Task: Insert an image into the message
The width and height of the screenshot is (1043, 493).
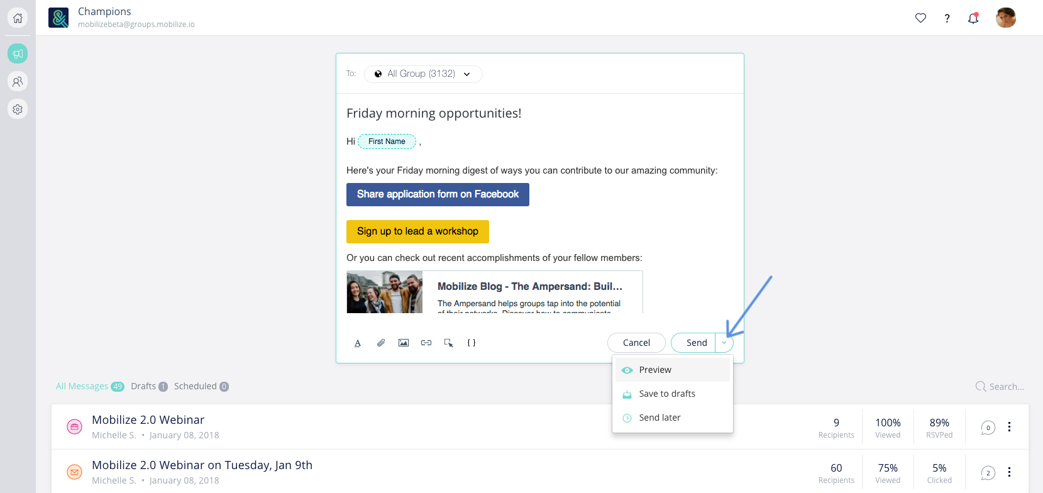Action: tap(404, 343)
